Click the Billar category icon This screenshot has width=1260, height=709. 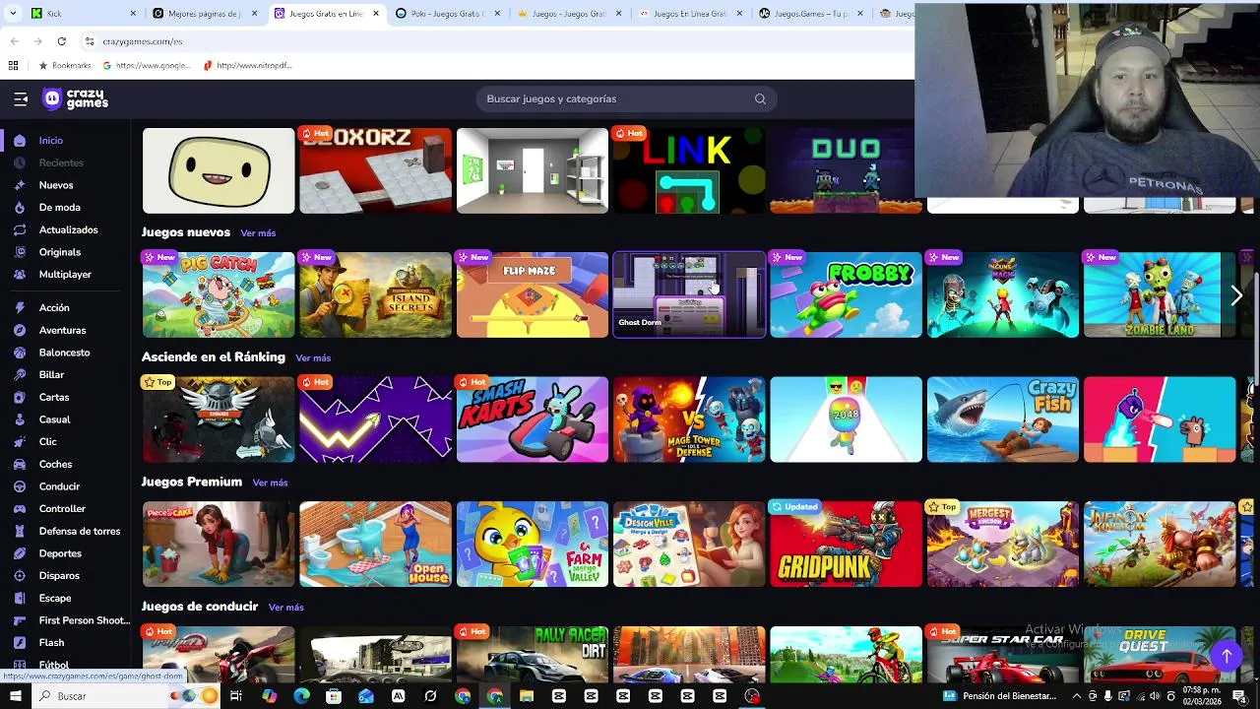click(20, 375)
